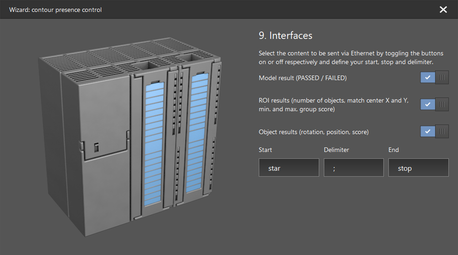The height and width of the screenshot is (255, 458).
Task: Click the "Model result (PASSED / FAILED)" label
Action: pos(302,78)
